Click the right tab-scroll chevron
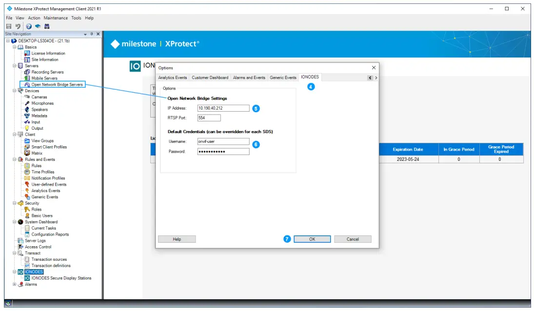Screen dimensions: 534x311 pyautogui.click(x=375, y=77)
